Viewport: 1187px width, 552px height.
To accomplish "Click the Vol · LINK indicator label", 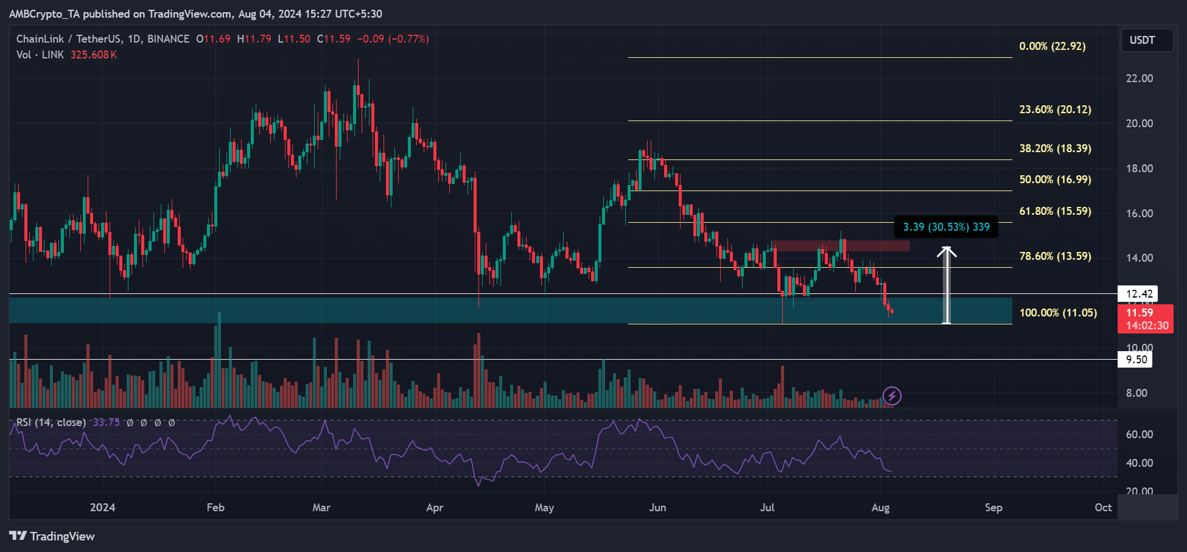I will [x=40, y=55].
